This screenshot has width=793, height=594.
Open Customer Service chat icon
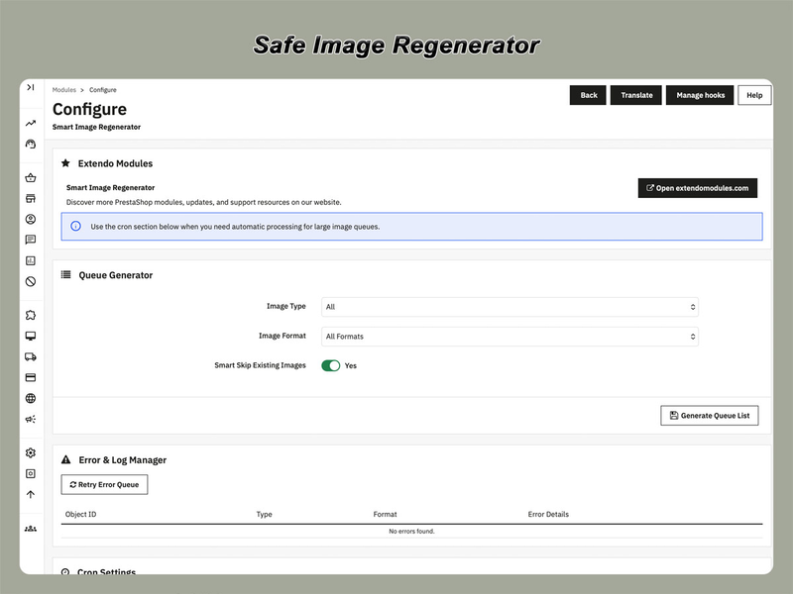(31, 240)
